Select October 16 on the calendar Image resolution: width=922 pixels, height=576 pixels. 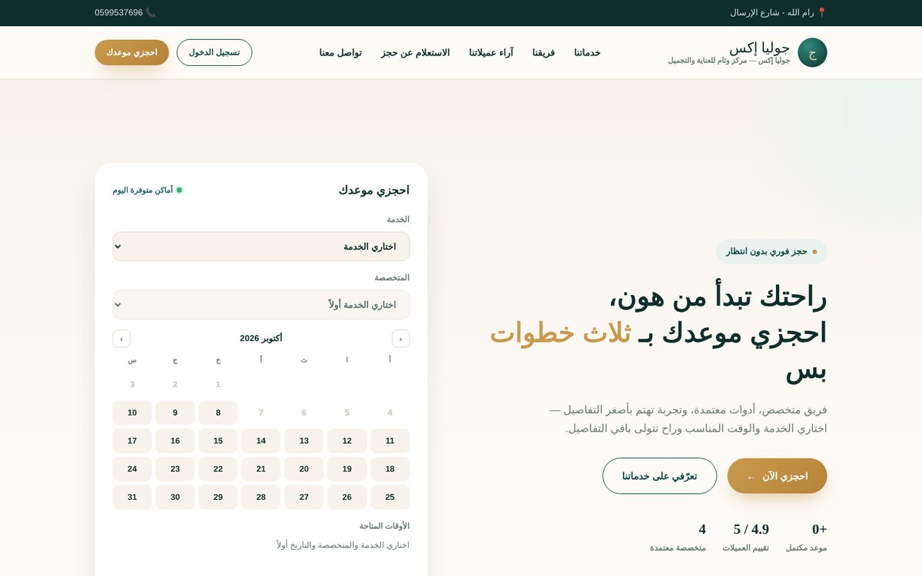pyautogui.click(x=175, y=441)
